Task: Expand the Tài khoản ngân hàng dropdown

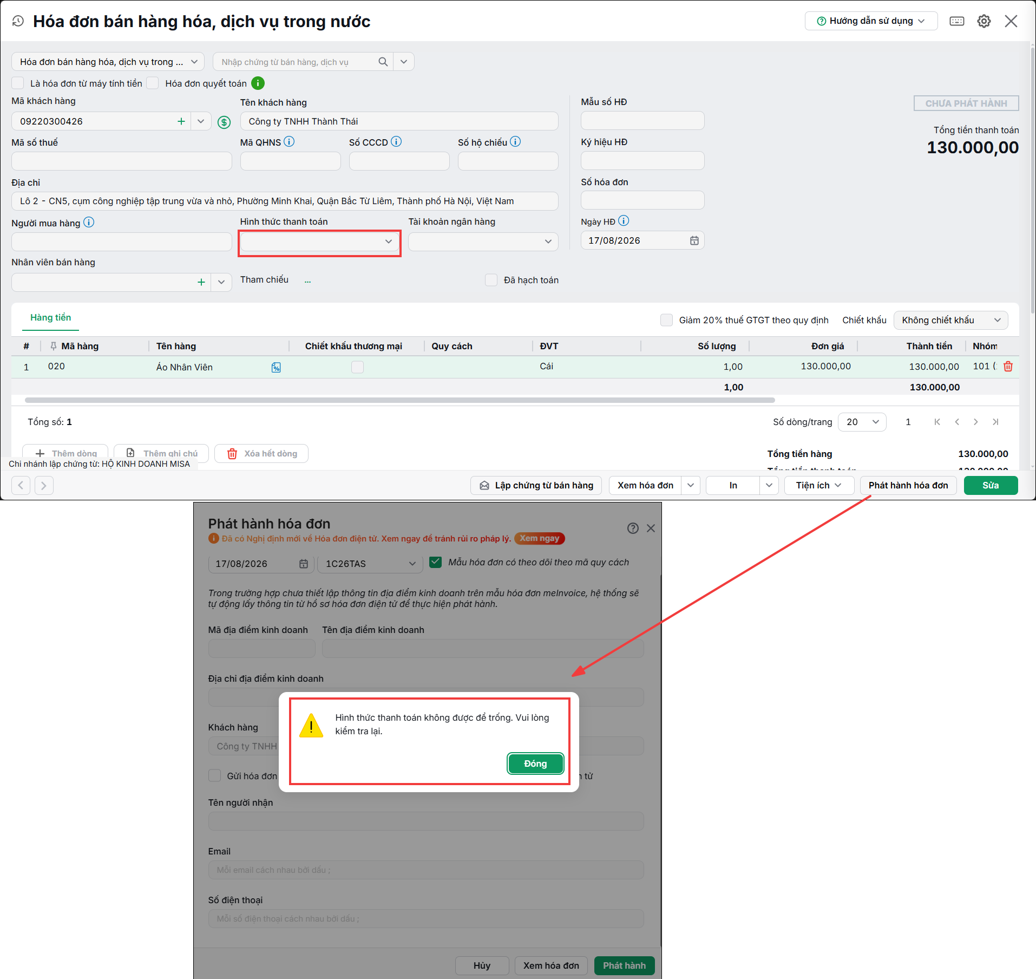Action: pyautogui.click(x=483, y=242)
